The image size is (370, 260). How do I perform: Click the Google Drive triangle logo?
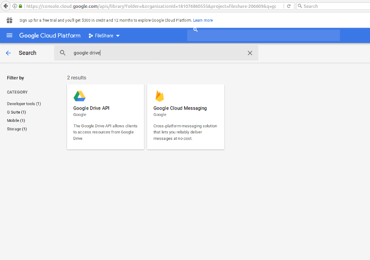click(x=80, y=96)
